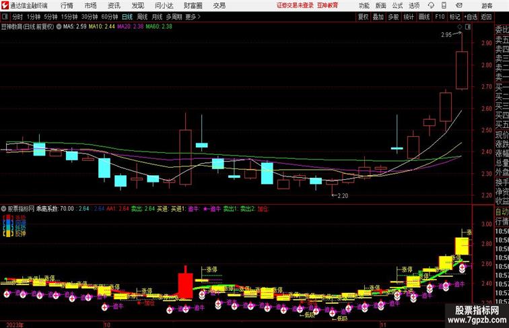Open the 行情 menu
This screenshot has width=509, height=328.
tap(67, 5)
